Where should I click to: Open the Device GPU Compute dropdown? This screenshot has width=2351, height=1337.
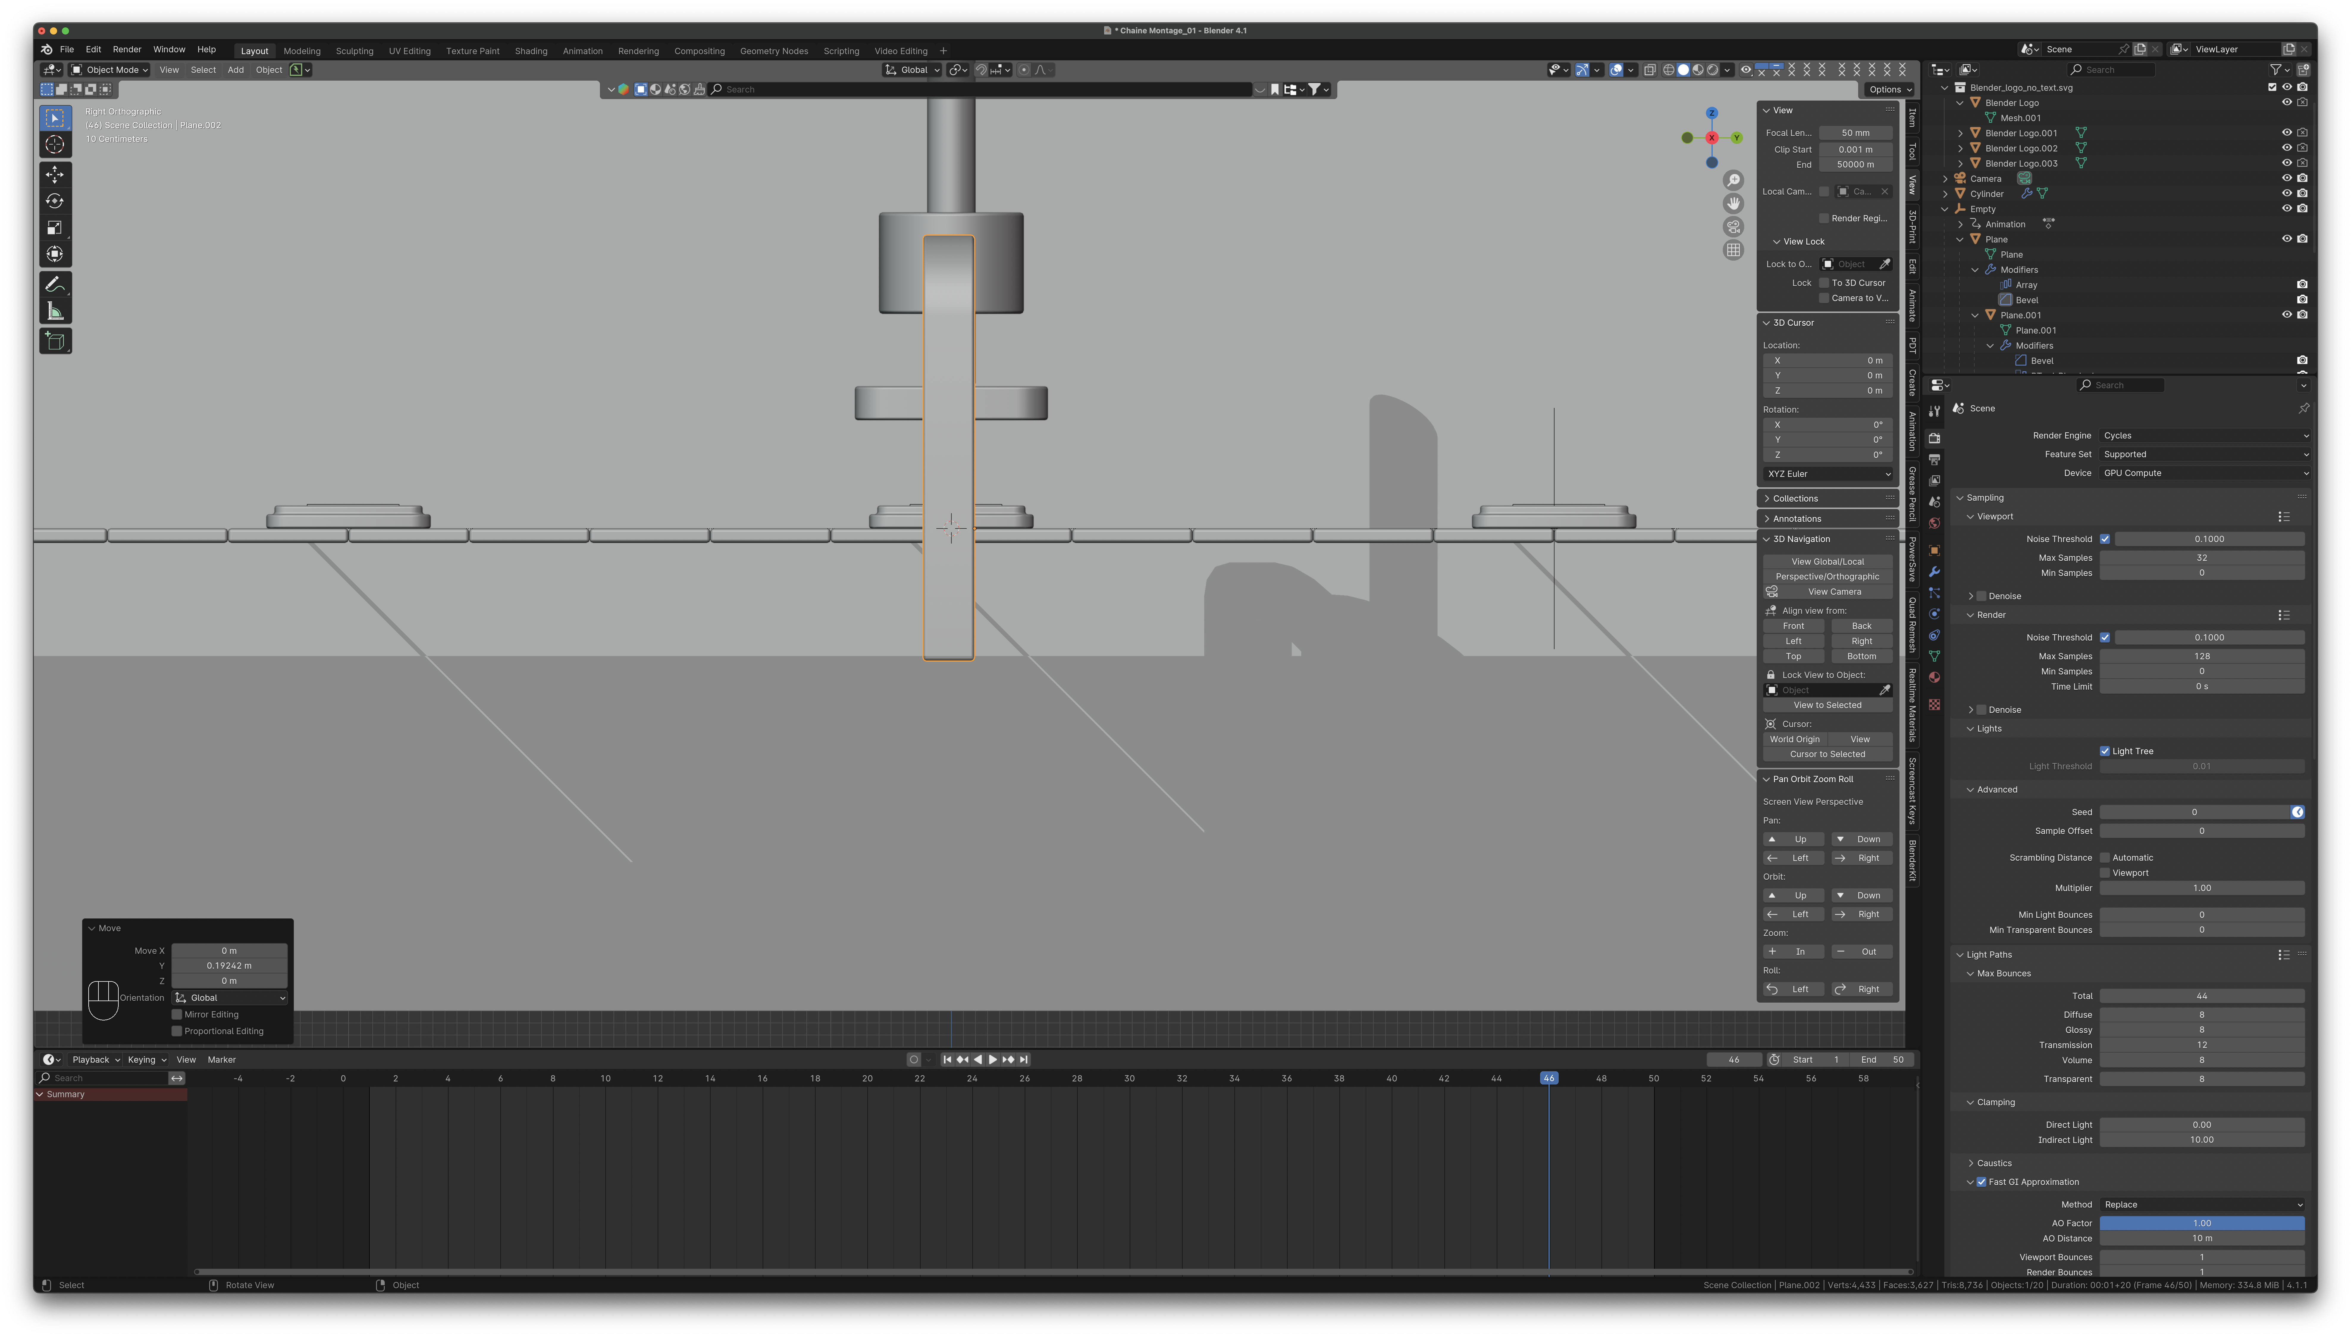click(2205, 473)
